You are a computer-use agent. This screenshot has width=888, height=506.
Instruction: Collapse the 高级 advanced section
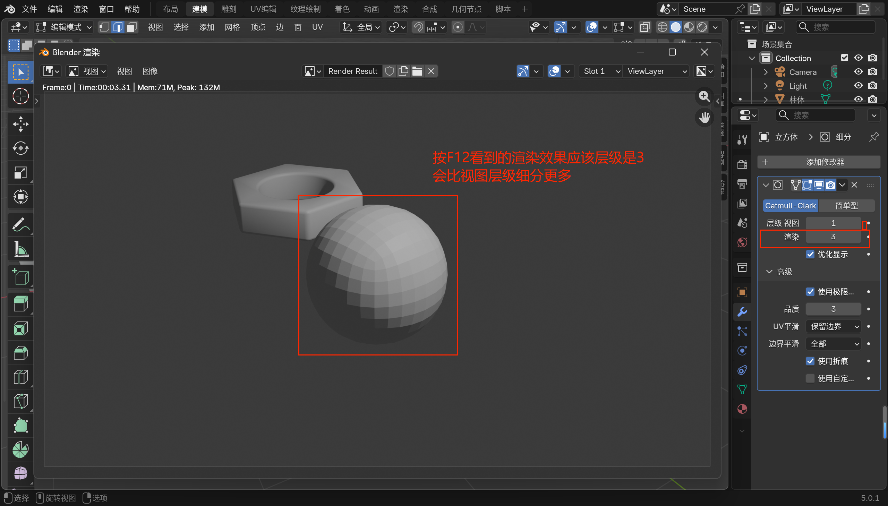click(x=769, y=272)
